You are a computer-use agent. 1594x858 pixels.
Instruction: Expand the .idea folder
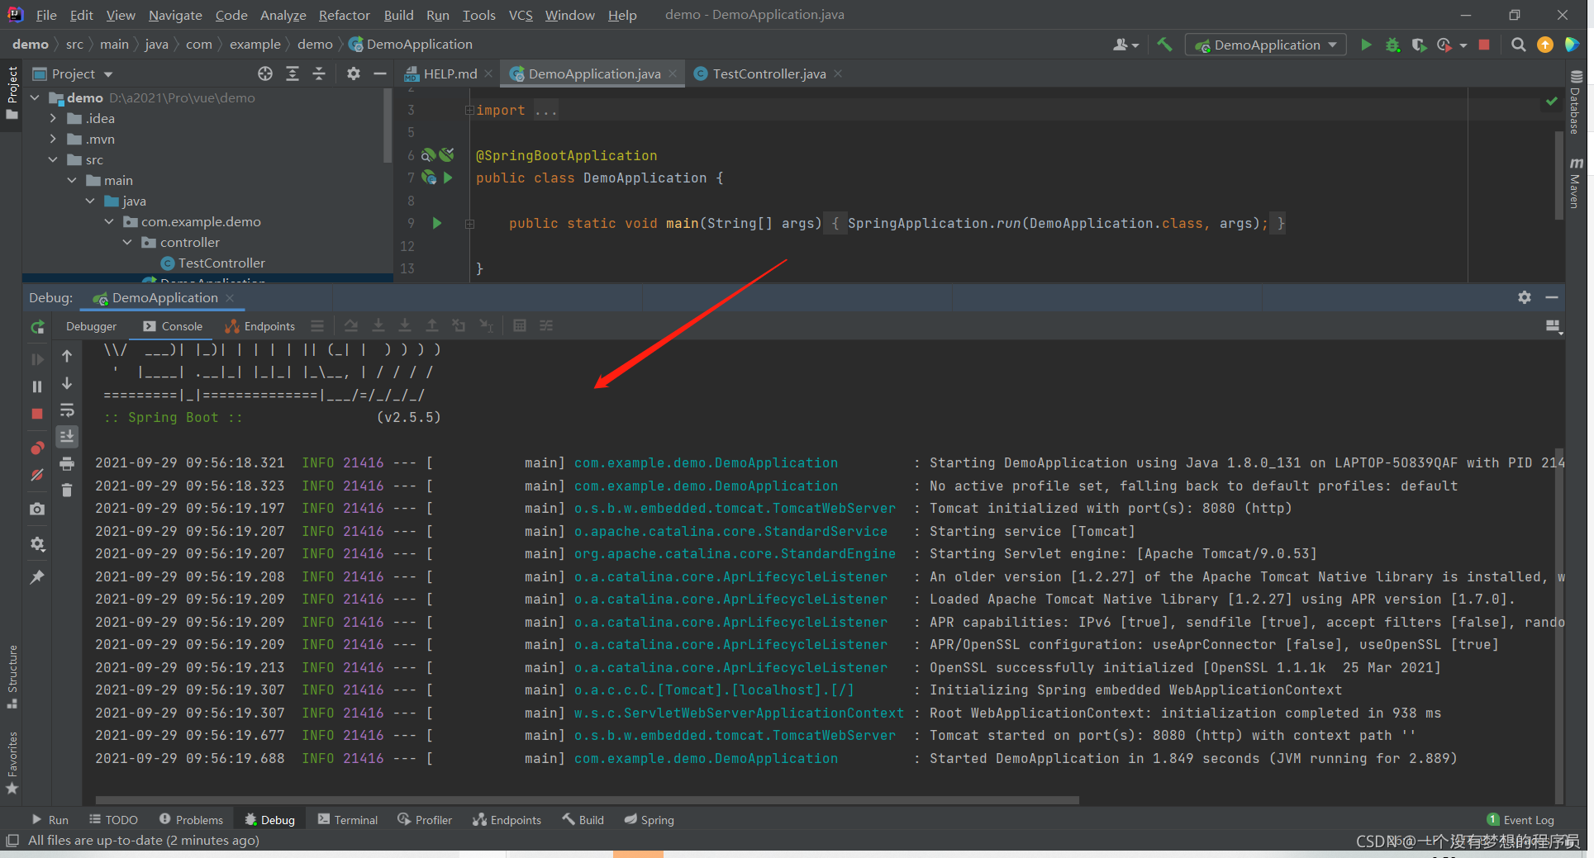(x=54, y=118)
